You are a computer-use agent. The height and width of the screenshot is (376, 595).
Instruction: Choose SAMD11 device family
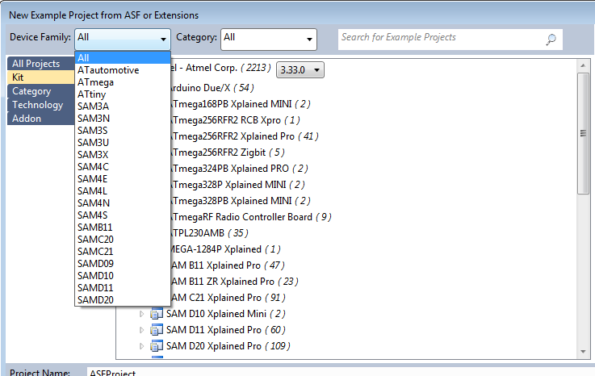[x=123, y=288]
